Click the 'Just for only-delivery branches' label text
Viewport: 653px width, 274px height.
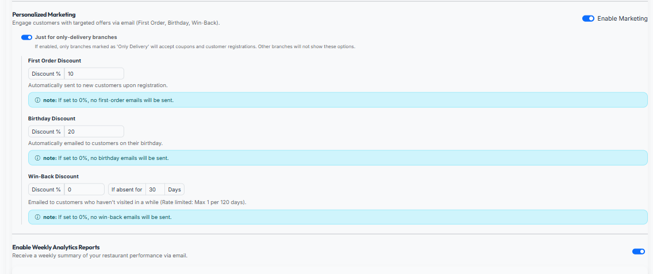click(x=76, y=37)
